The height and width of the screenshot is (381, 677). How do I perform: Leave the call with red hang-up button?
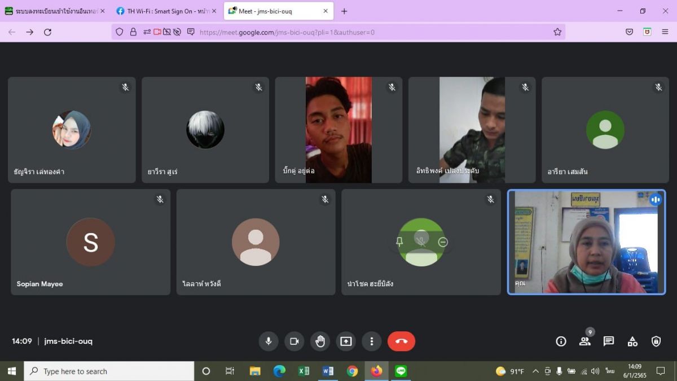pyautogui.click(x=401, y=341)
